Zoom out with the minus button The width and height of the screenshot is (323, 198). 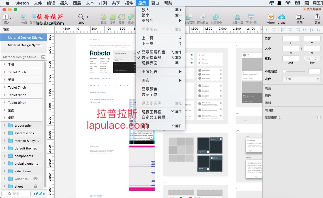pos(75,17)
